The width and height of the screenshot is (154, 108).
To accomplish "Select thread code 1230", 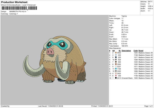I will [x=136, y=62].
